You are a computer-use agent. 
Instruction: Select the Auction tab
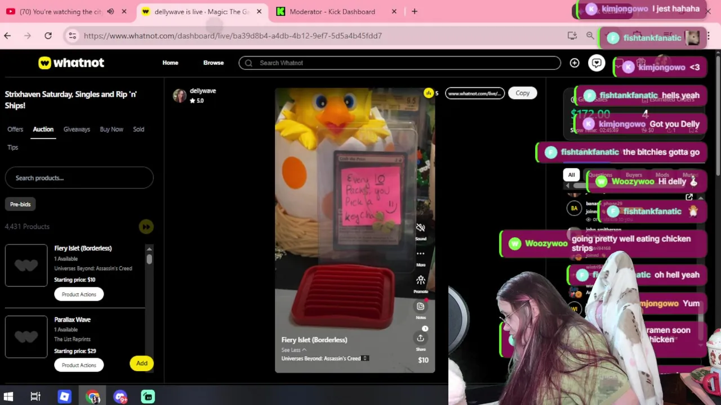(43, 129)
